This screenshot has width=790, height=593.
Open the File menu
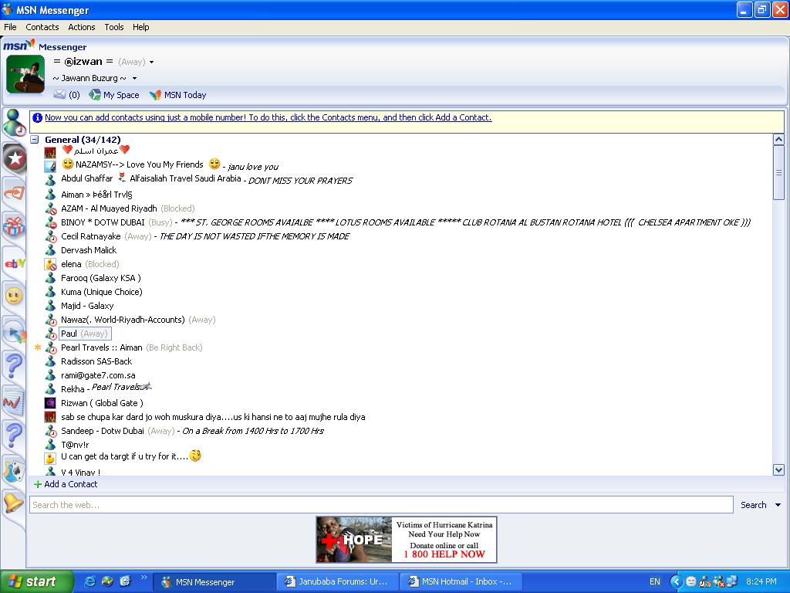tap(10, 27)
